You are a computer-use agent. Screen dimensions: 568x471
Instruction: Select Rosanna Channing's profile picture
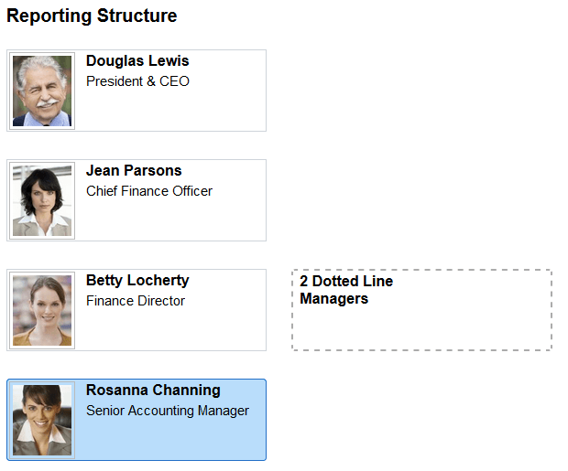tap(43, 420)
